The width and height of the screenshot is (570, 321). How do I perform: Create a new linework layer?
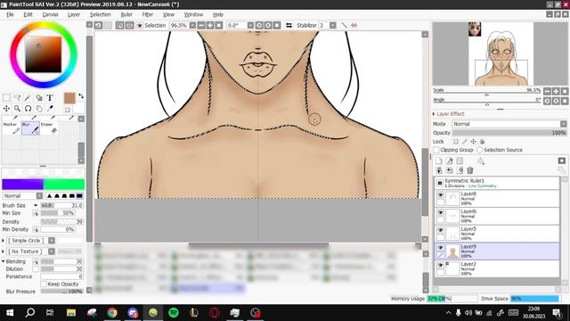pyautogui.click(x=449, y=160)
